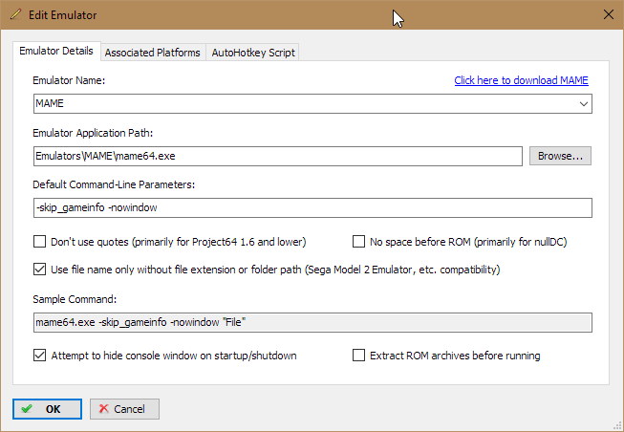Open the Associated Platforms tab
This screenshot has height=432, width=624.
click(x=153, y=53)
